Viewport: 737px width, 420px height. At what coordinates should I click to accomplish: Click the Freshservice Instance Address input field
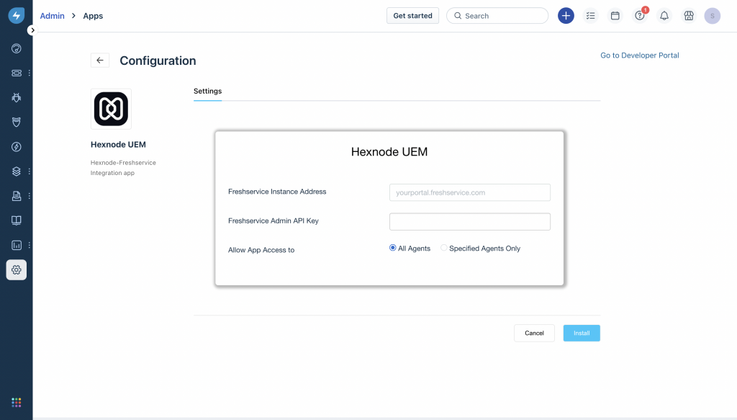[x=469, y=192]
